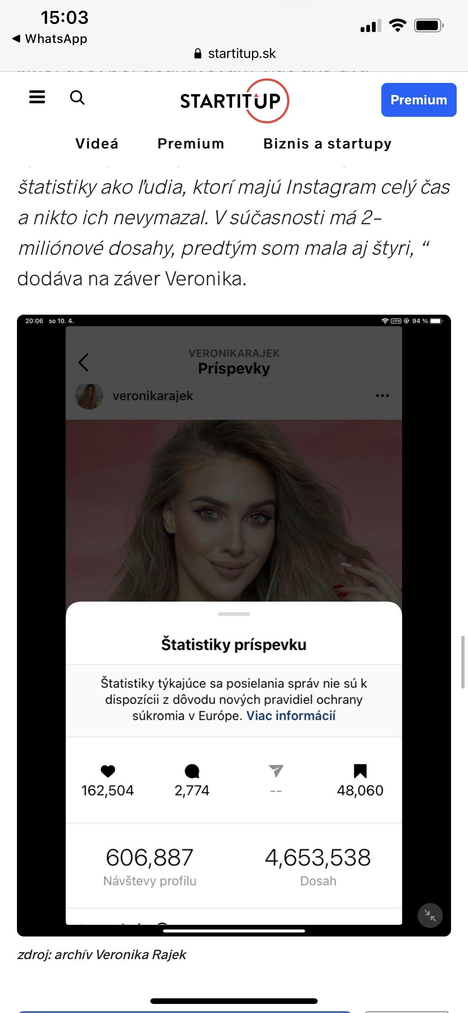Open Biznis a startupy section
The height and width of the screenshot is (1013, 468).
point(327,144)
